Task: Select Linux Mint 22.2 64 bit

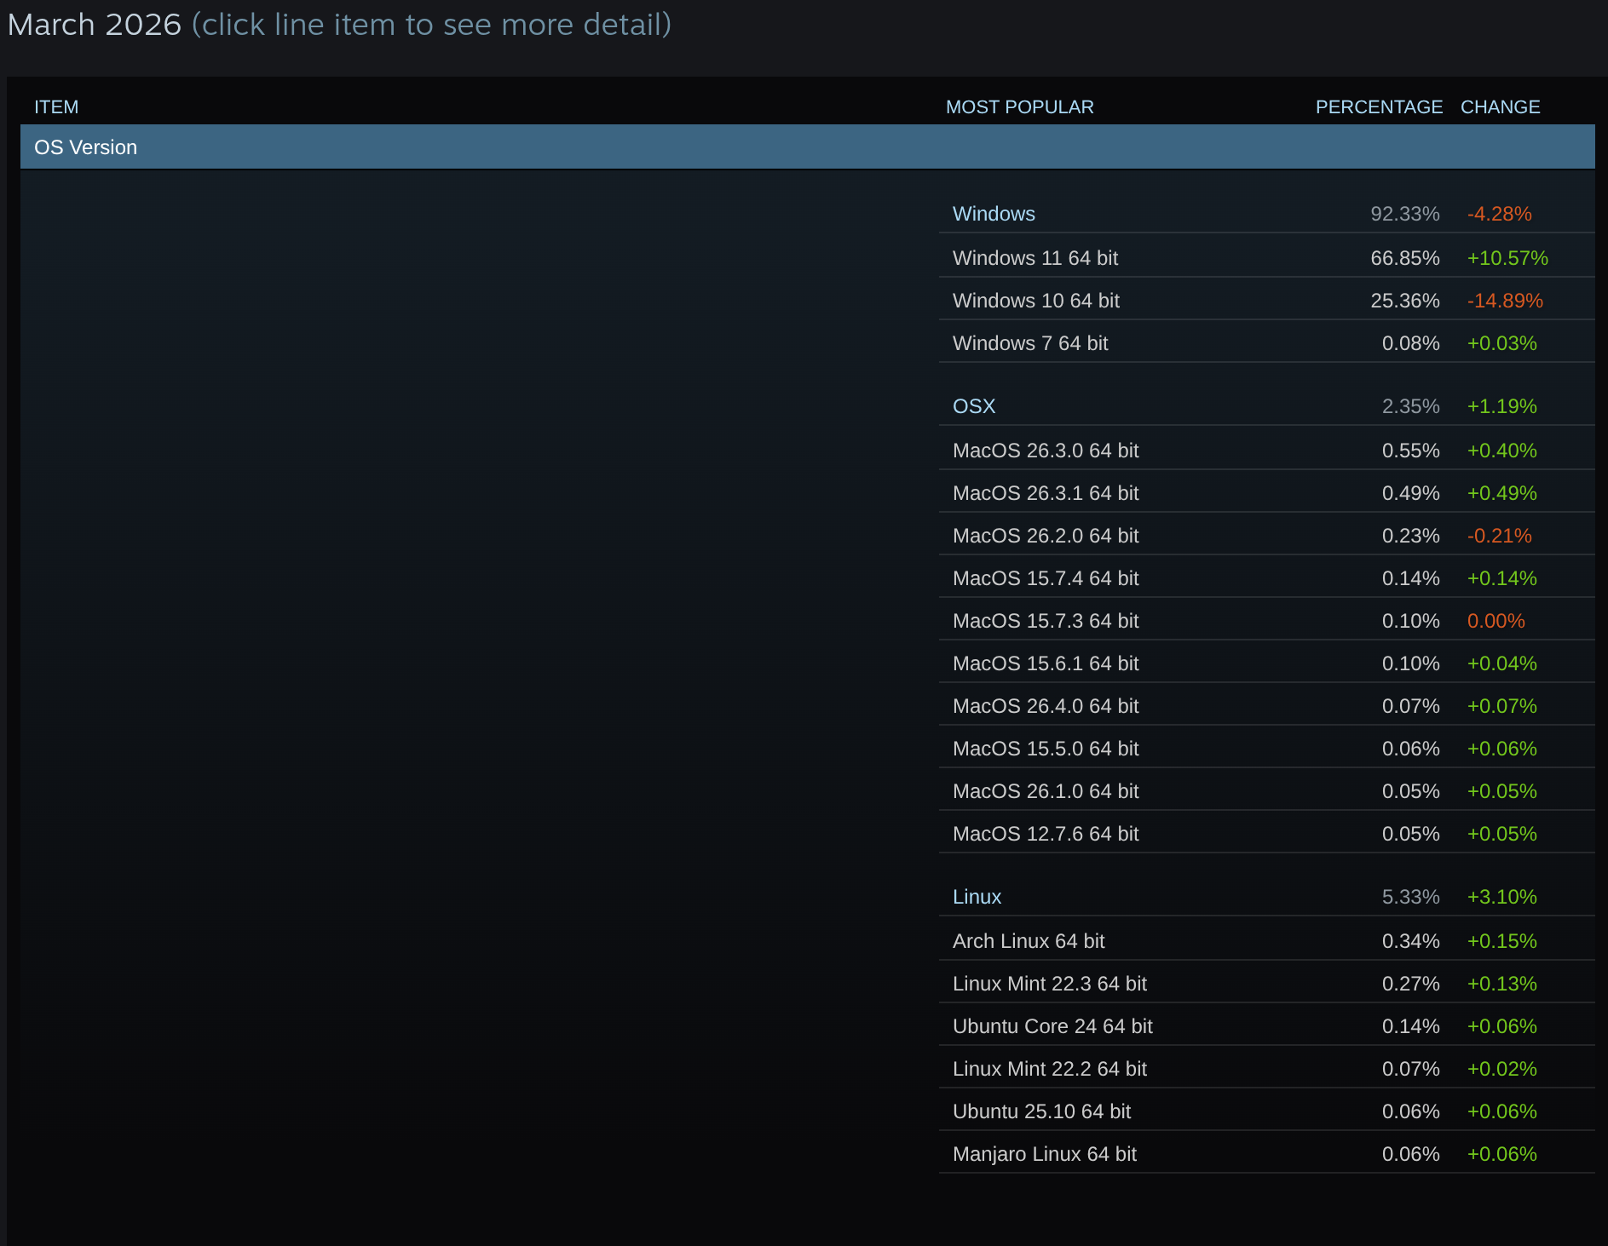Action: pos(1267,1069)
